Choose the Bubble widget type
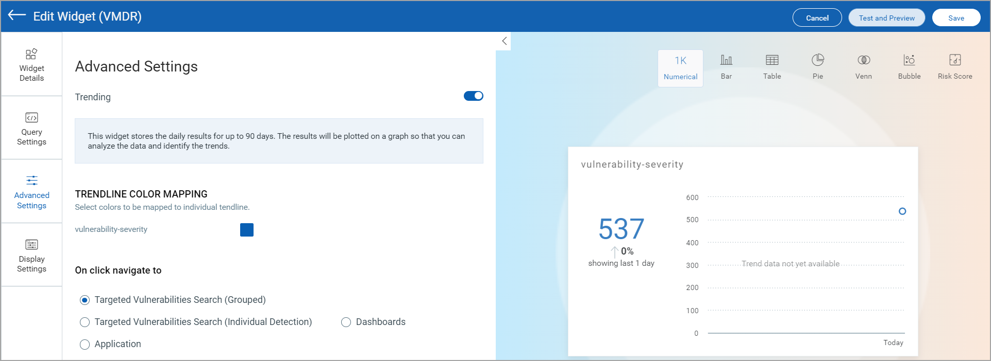The image size is (991, 361). pyautogui.click(x=910, y=67)
